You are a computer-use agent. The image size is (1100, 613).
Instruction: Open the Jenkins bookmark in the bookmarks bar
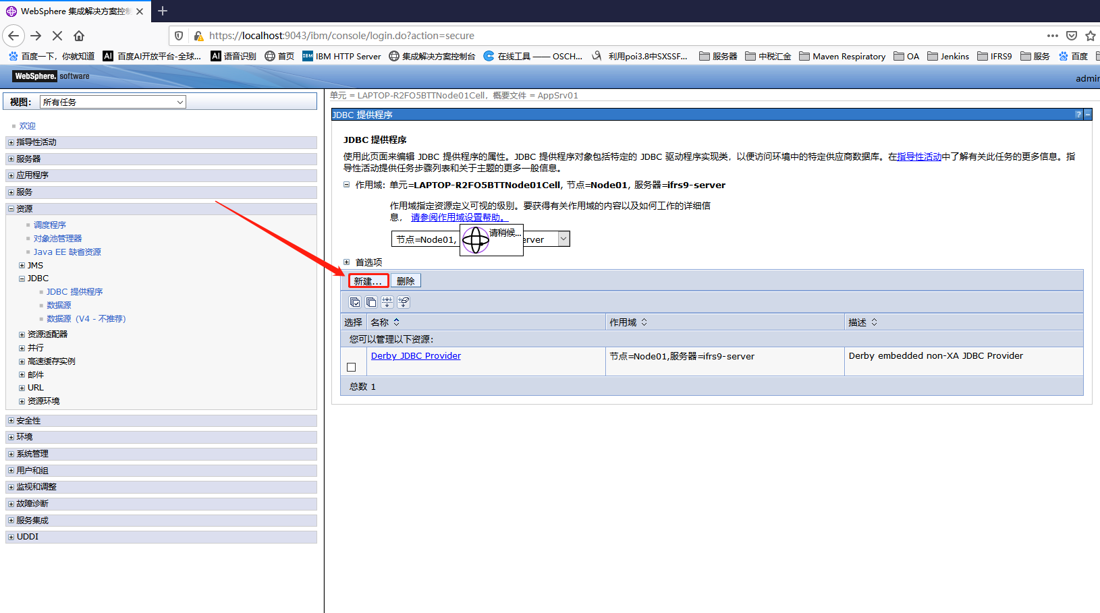tap(949, 56)
